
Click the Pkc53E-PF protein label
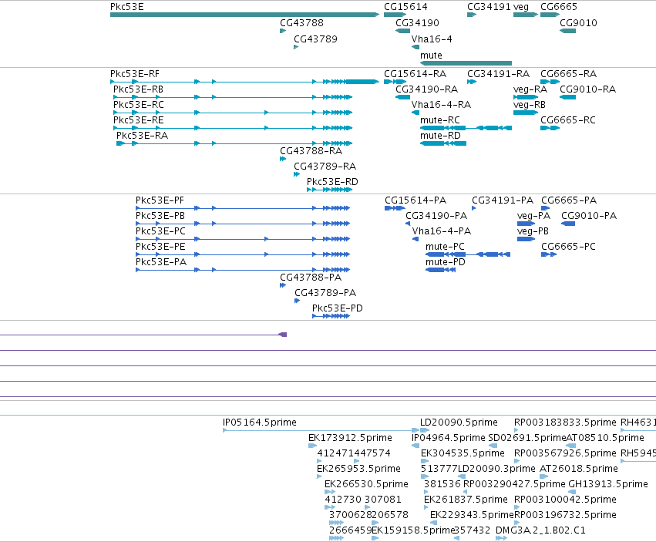[160, 200]
